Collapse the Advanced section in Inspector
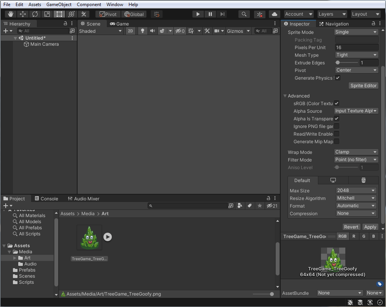The image size is (386, 307). [x=285, y=96]
